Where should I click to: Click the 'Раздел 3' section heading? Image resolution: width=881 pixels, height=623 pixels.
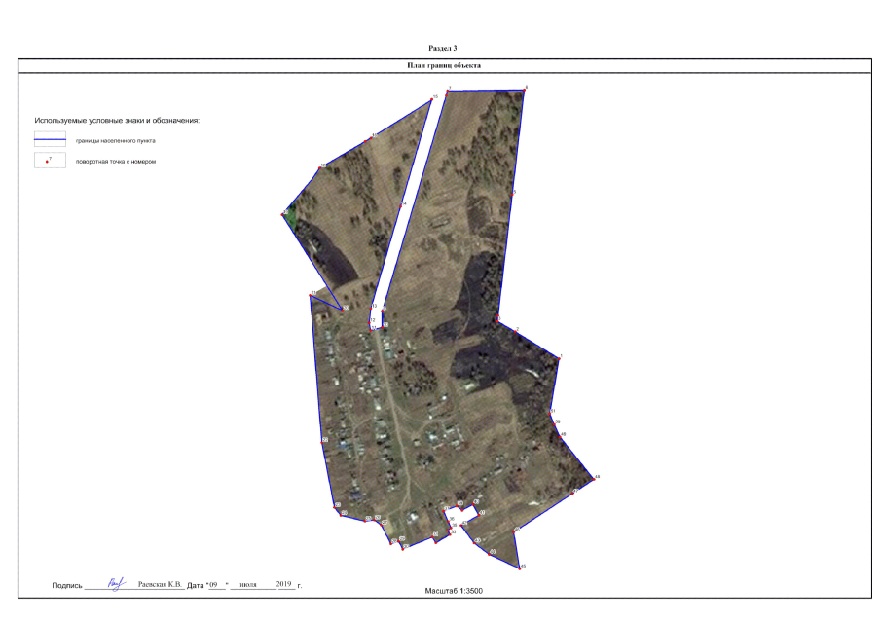[x=443, y=47]
